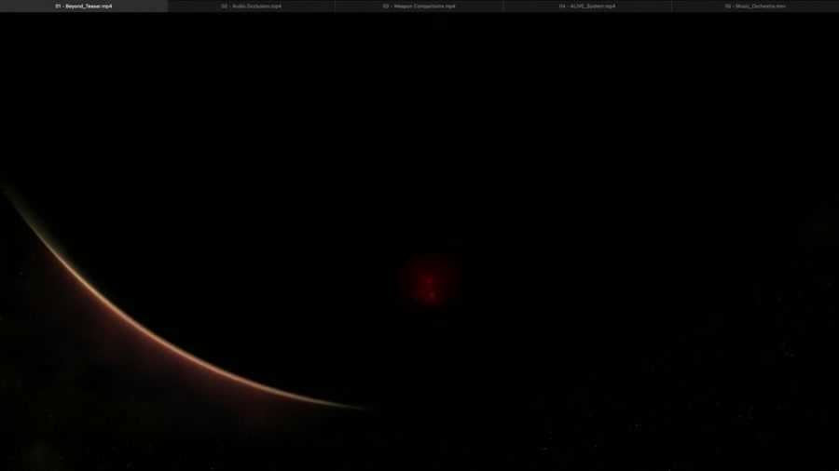
Task: Open the 05 - Music_Orchestra.mov tab
Action: 755,6
